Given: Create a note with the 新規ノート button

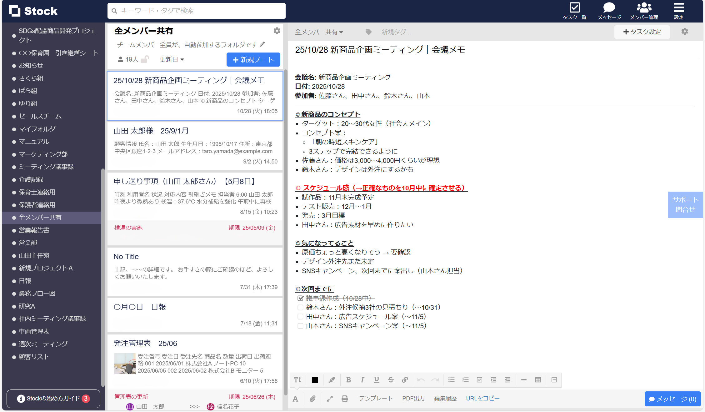Looking at the screenshot, I should pyautogui.click(x=253, y=59).
